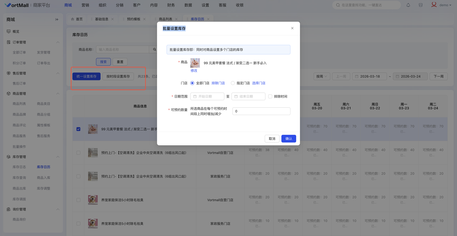Click the user avatar icon
The width and height of the screenshot is (457, 236).
click(434, 5)
